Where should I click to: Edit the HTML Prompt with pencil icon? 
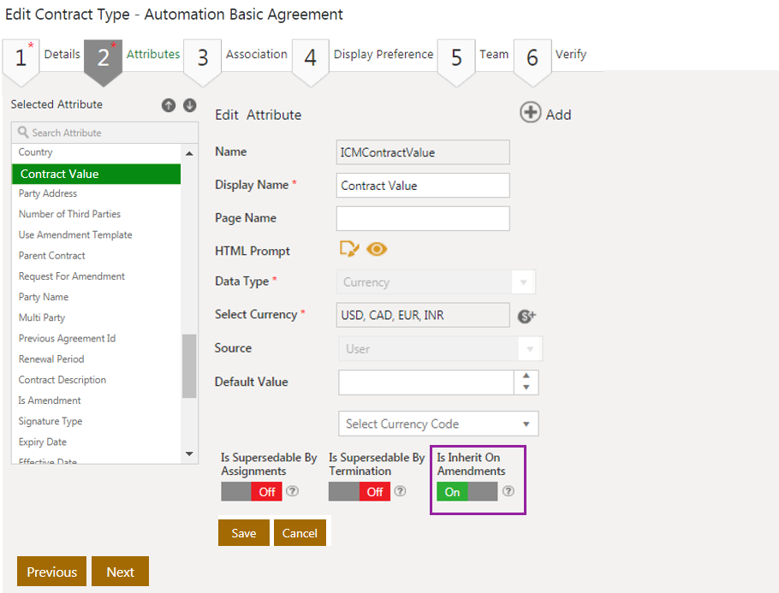349,249
